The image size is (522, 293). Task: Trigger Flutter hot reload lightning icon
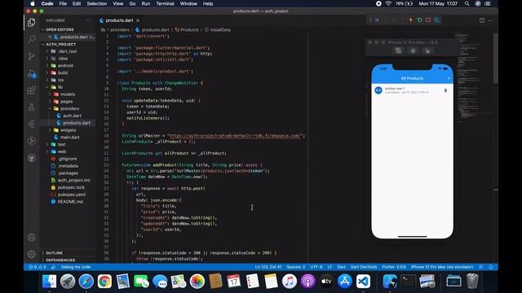point(411,20)
